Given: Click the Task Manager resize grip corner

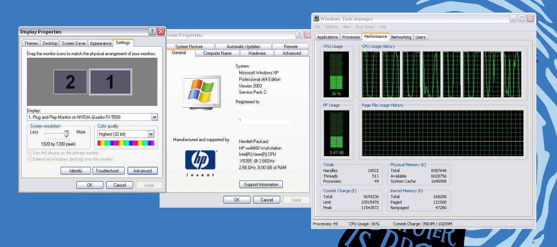Looking at the screenshot, I should pos(533,225).
